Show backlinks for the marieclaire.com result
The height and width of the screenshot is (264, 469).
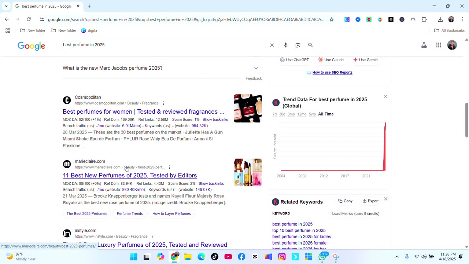[x=211, y=184]
